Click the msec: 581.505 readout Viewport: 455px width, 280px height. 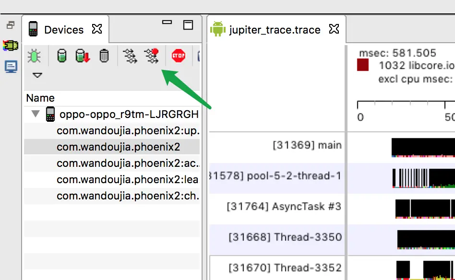pos(397,53)
